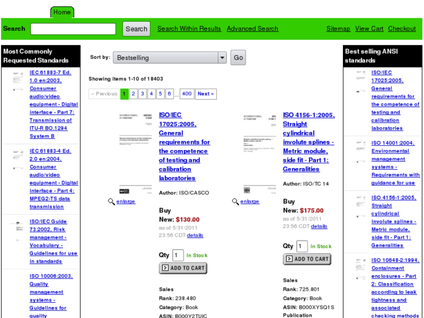Open ISO 10006:2003 Quality management link

[51, 296]
